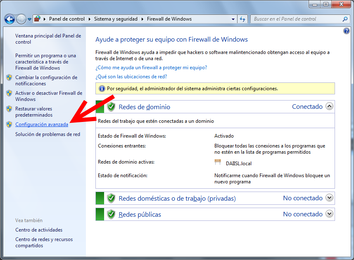Open 'Ventana principal del Panel de control'

(x=48, y=39)
